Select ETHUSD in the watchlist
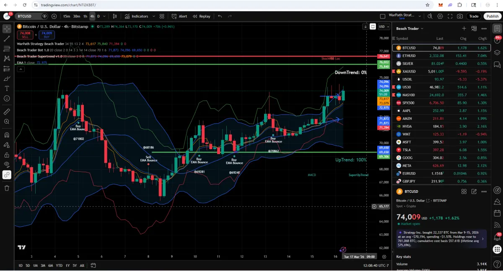 click(441, 56)
